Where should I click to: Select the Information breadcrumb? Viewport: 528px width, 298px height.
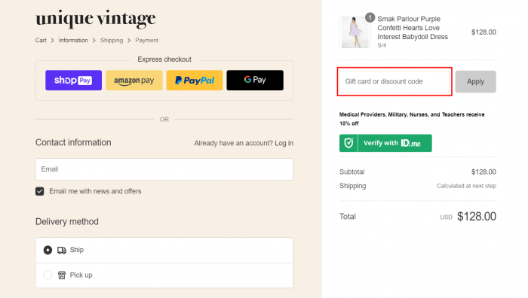[x=73, y=41]
